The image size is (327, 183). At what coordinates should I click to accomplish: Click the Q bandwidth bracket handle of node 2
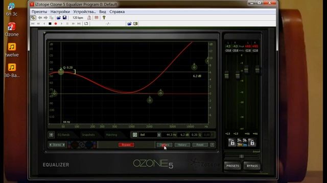(x=75, y=72)
